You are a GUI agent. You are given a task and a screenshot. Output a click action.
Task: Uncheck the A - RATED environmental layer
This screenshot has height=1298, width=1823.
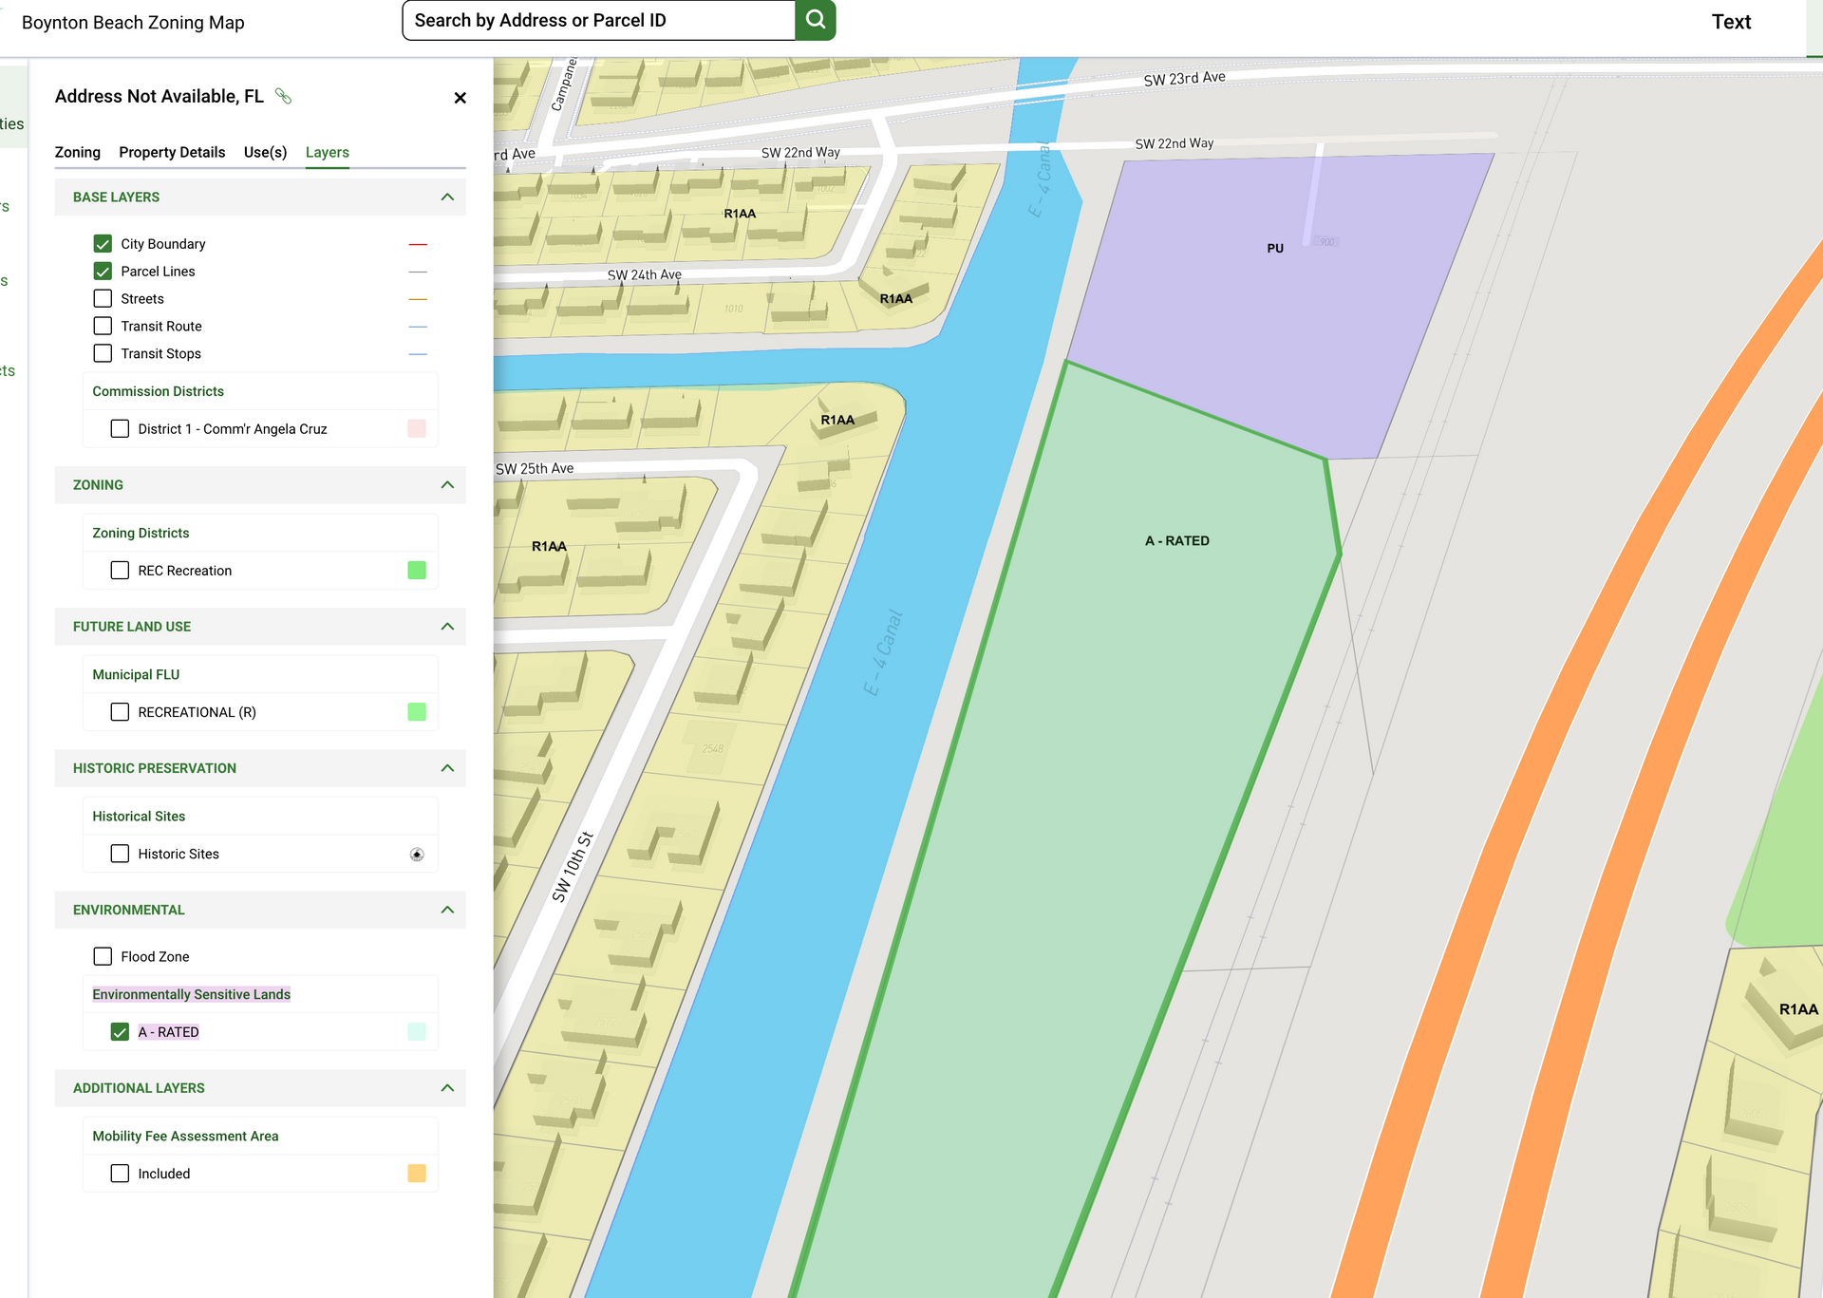[120, 1032]
